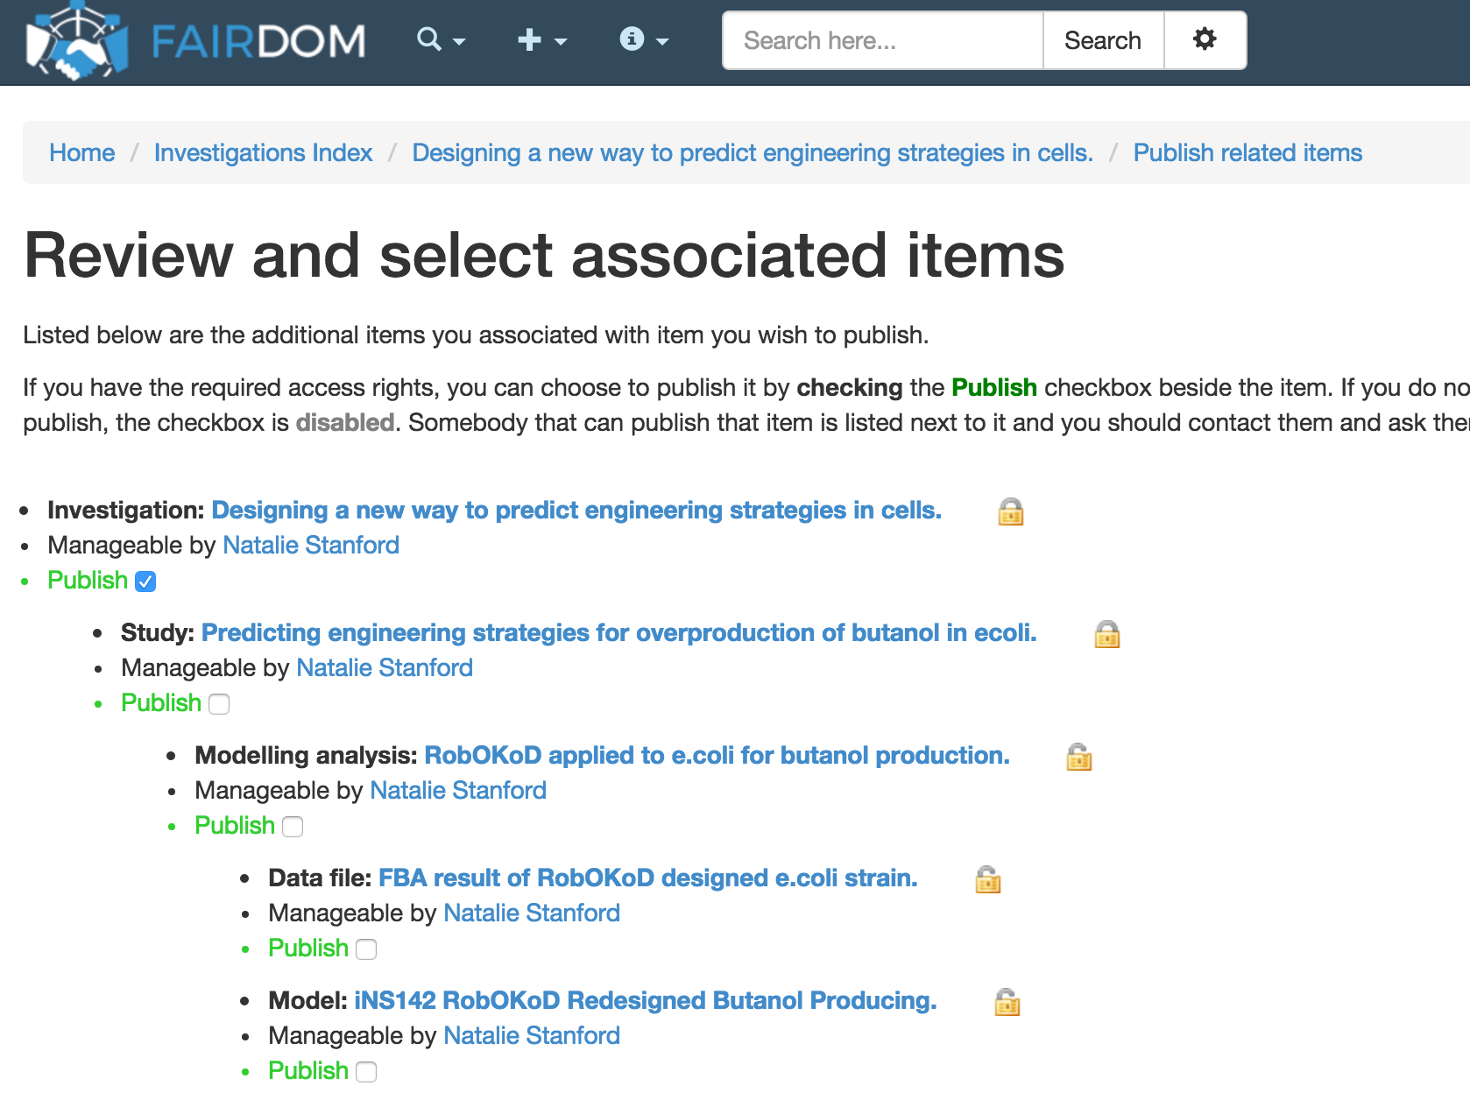The height and width of the screenshot is (1107, 1470).
Task: Uncheck Publish for the Investigation
Action: (146, 582)
